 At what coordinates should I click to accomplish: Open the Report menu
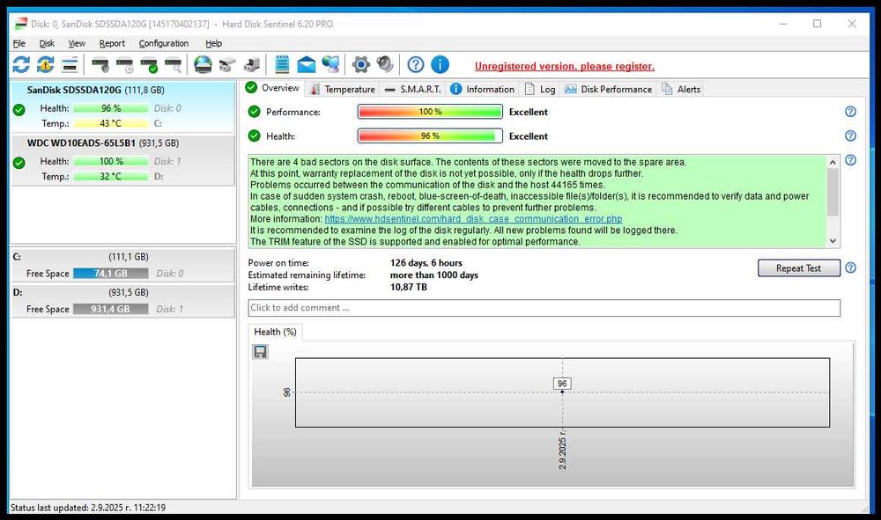click(112, 43)
